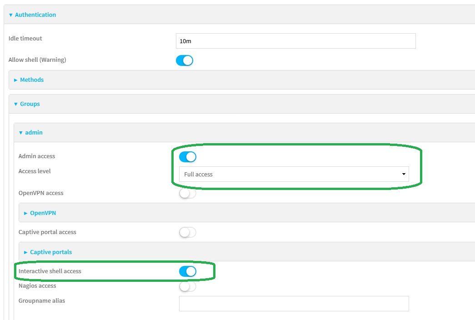Click the Methods heading arrow icon

pos(15,80)
